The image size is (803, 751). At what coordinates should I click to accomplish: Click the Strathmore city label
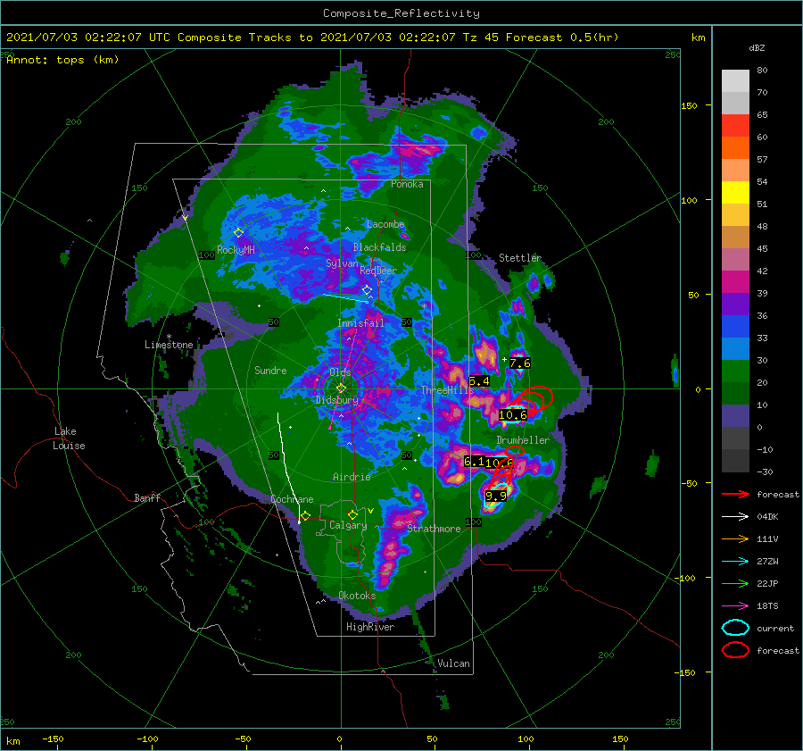pos(434,529)
